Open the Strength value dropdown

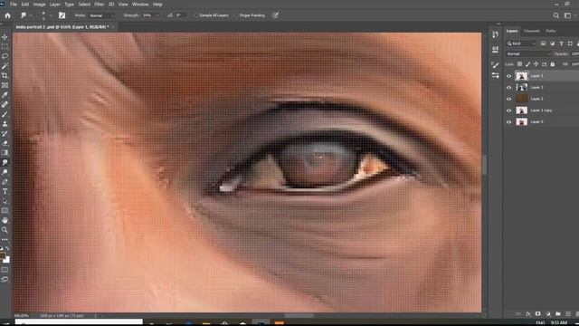pyautogui.click(x=157, y=15)
